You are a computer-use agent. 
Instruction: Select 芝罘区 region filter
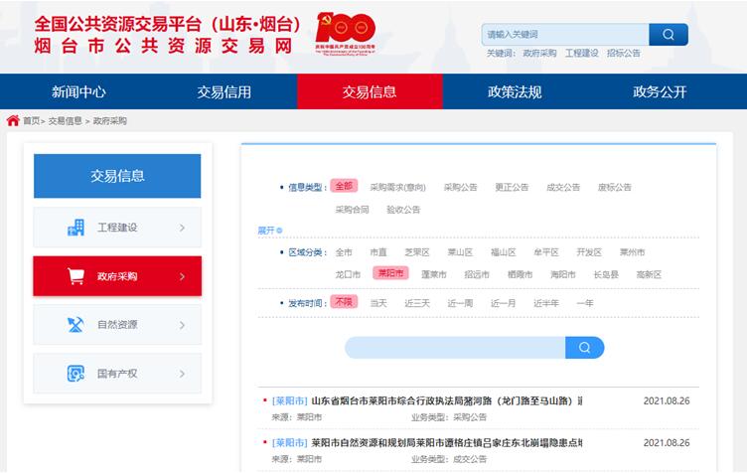tap(416, 252)
